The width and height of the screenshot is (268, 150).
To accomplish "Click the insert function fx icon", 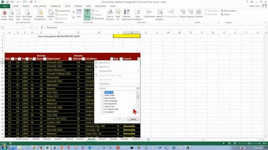I will tap(42, 27).
